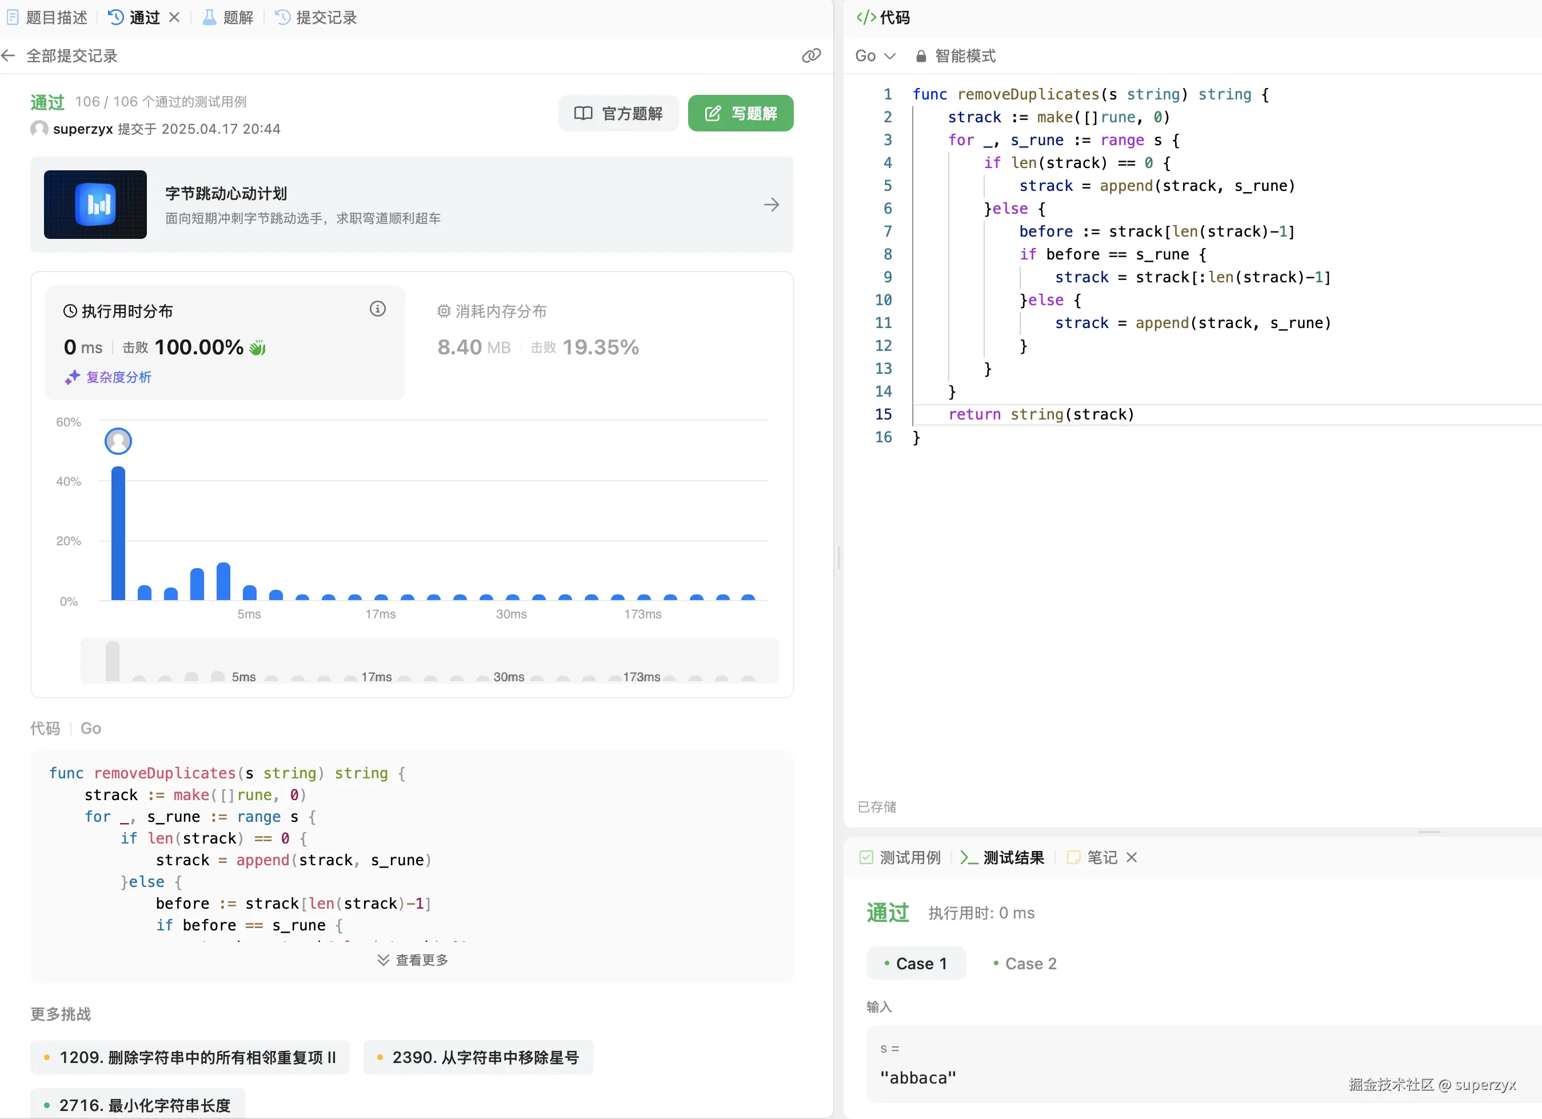Close the 笔记 tab in the results panel
This screenshot has height=1119, width=1542.
(x=1131, y=857)
